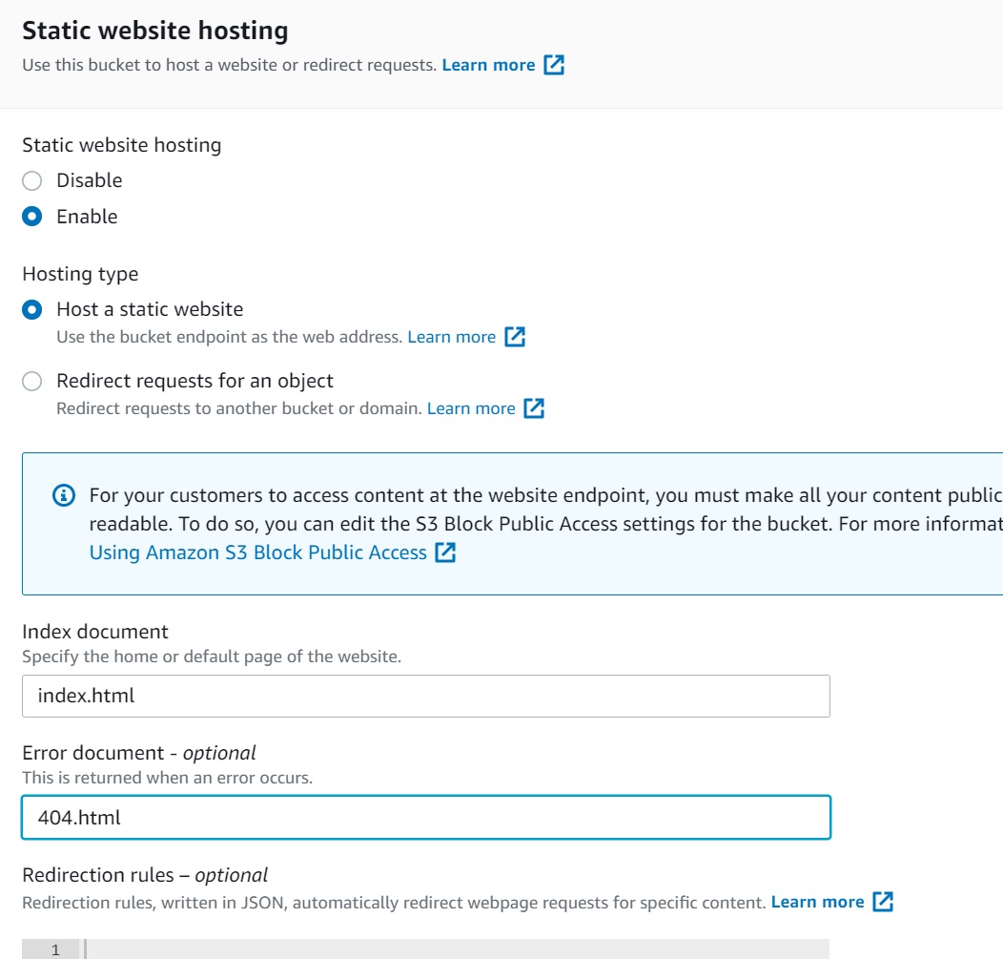Click line number 1 in the editor gutter

(x=54, y=949)
